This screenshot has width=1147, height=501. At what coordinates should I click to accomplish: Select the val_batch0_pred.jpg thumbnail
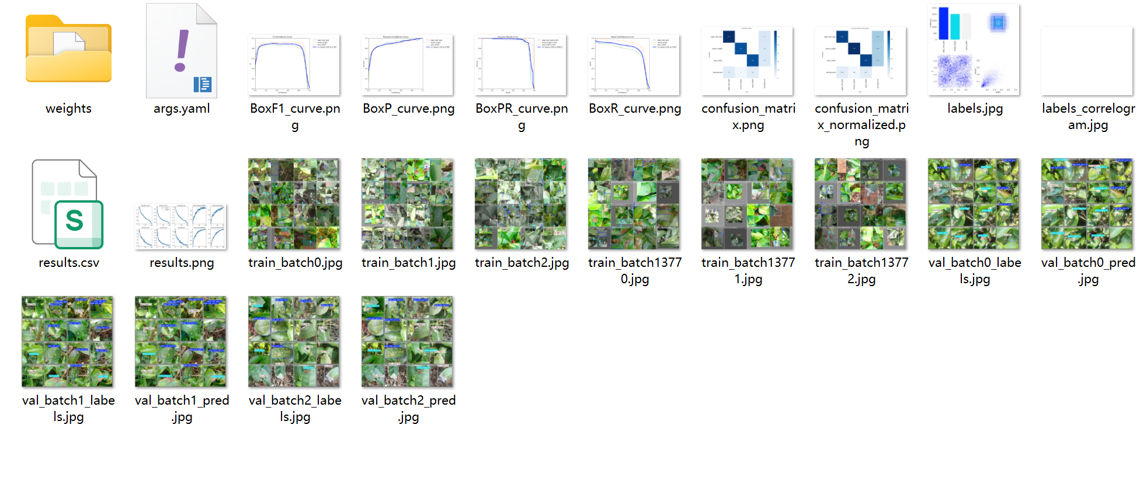[x=1087, y=204]
